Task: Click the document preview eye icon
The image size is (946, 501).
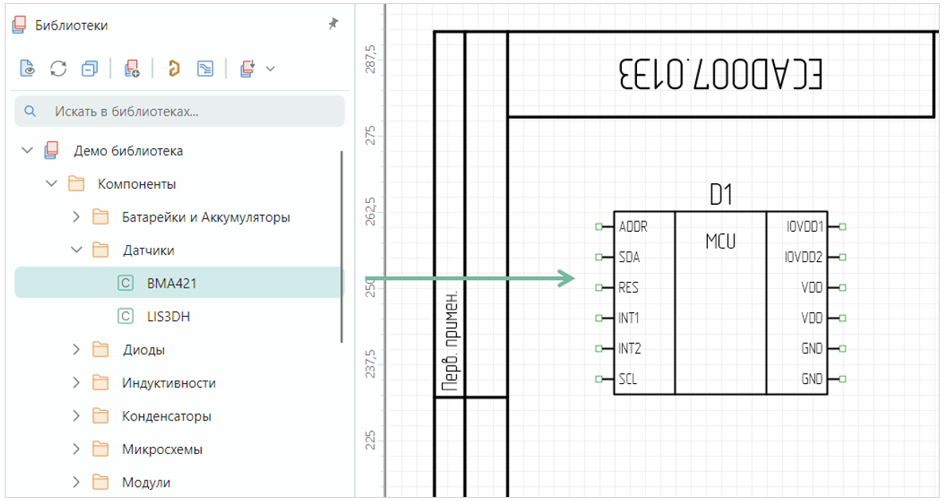Action: (x=28, y=68)
